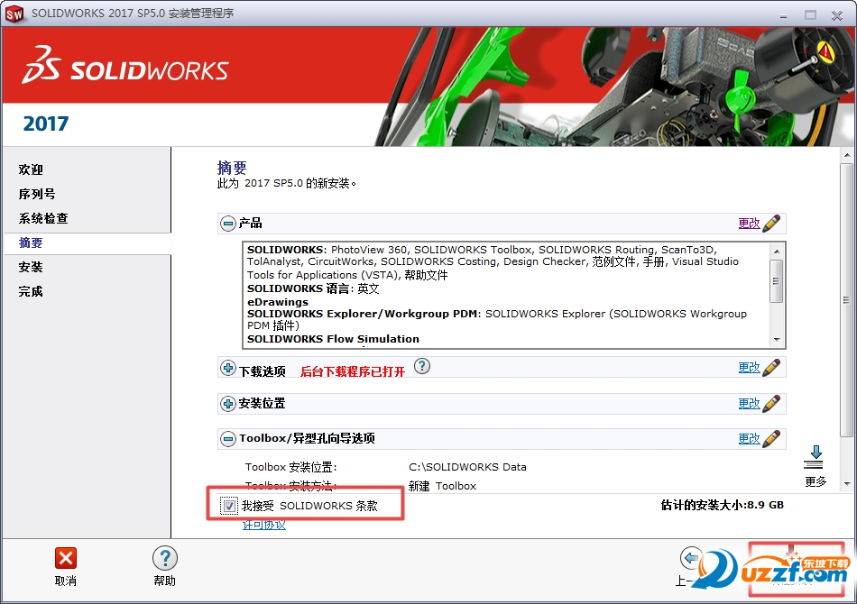This screenshot has width=857, height=604.
Task: Click pencil icon in Toolbox options row
Action: pyautogui.click(x=771, y=438)
